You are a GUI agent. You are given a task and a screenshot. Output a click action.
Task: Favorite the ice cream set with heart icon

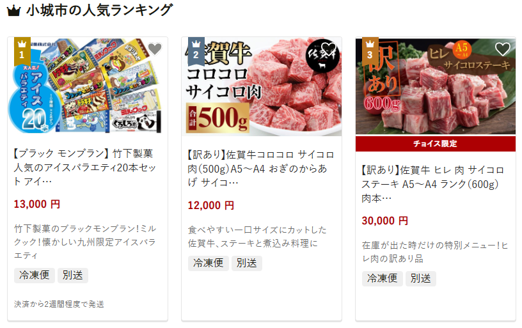tap(154, 49)
